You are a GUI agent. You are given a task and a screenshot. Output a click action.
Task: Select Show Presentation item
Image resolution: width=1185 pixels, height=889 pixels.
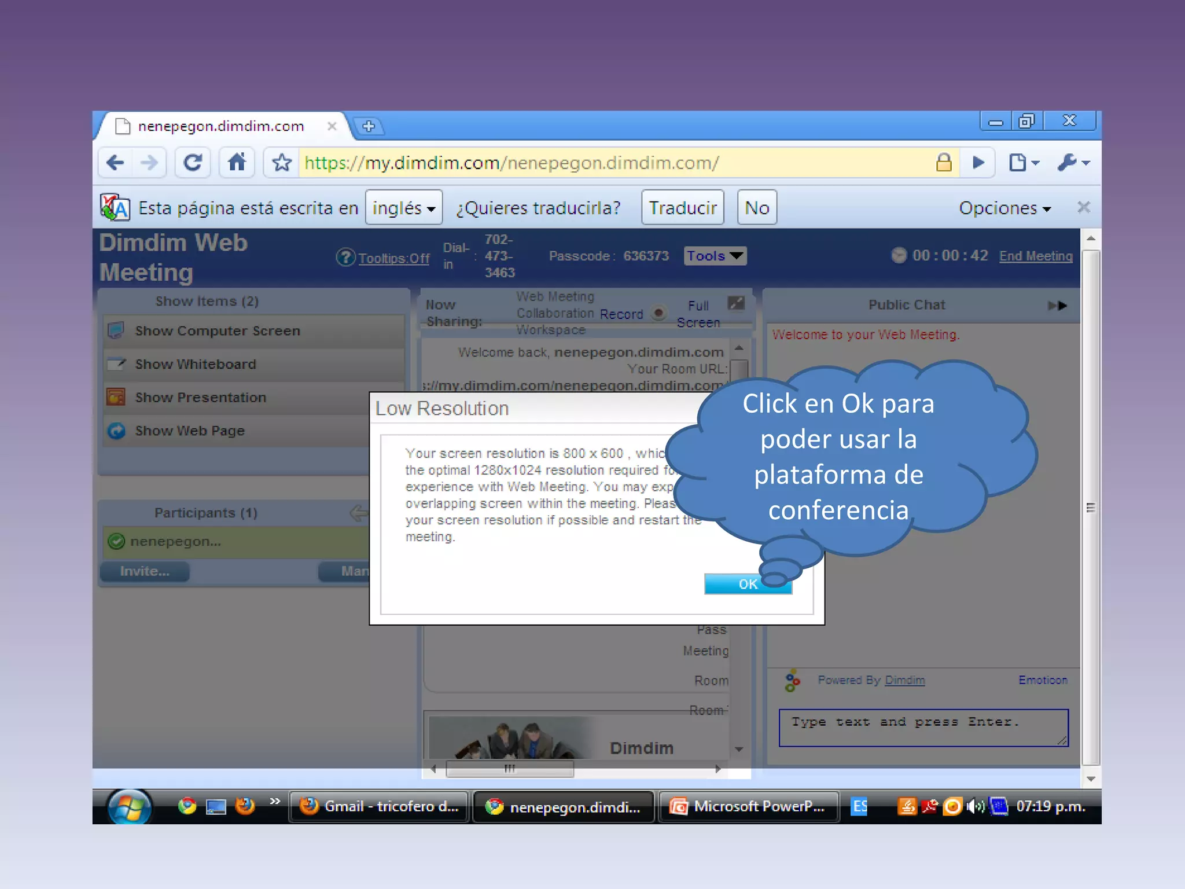pos(254,397)
